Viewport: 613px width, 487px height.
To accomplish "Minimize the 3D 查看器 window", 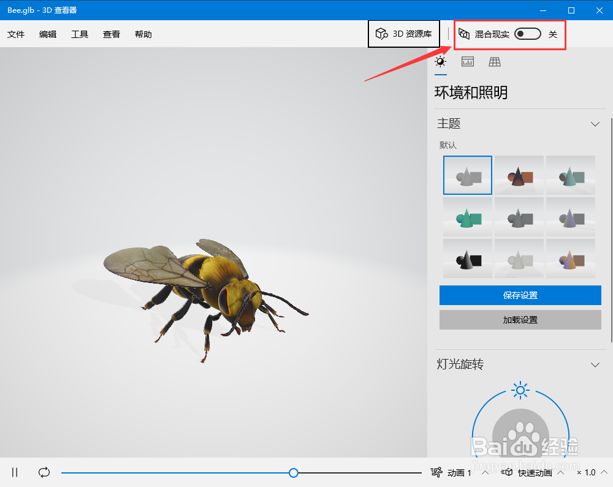I will pyautogui.click(x=543, y=10).
